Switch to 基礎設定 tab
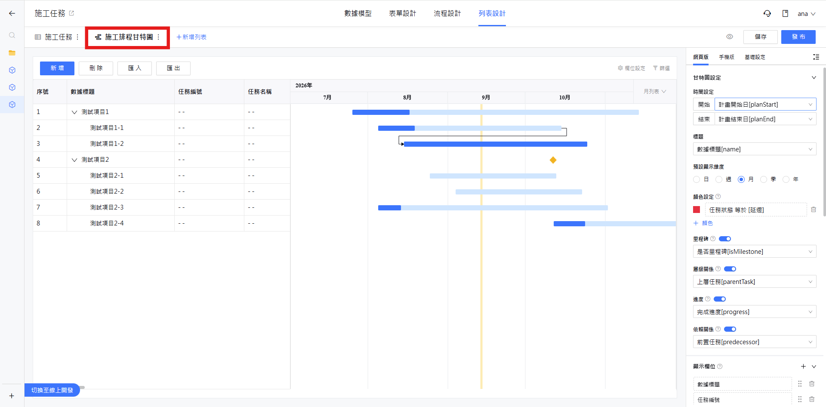Screen dimensions: 826x407 (x=755, y=57)
